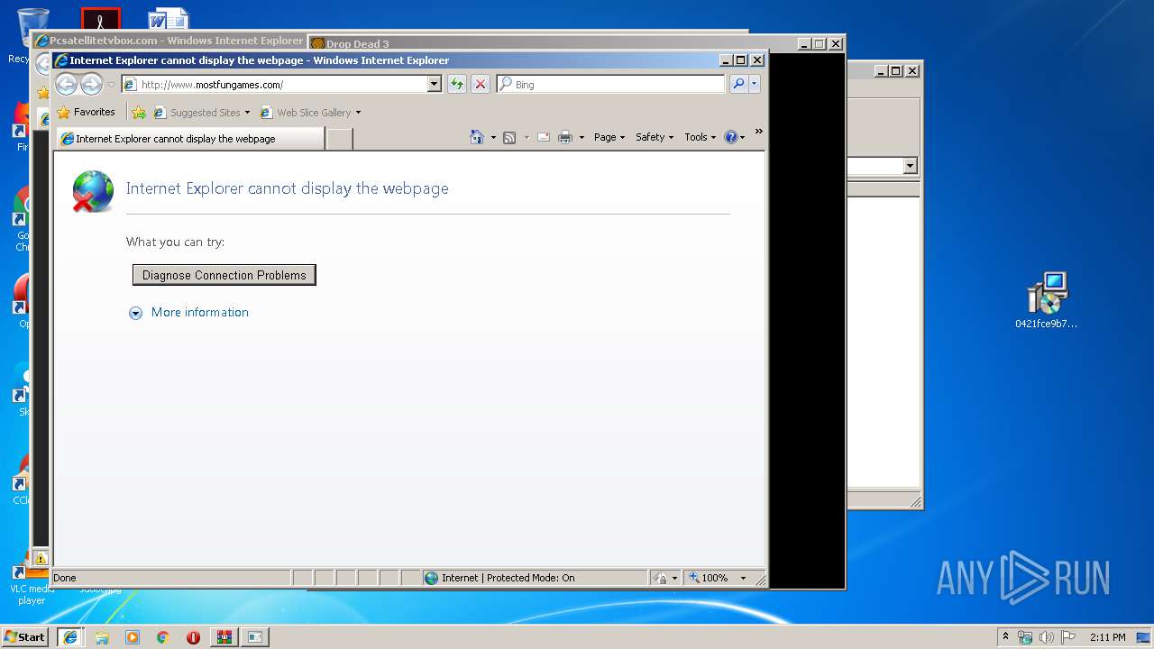Click the yellow warning icon in the background IE status bar
Image resolution: width=1154 pixels, height=649 pixels.
pos(41,558)
